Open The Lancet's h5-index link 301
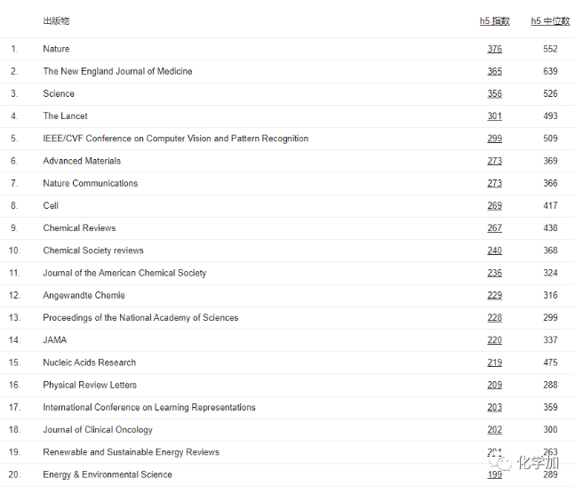 (494, 116)
